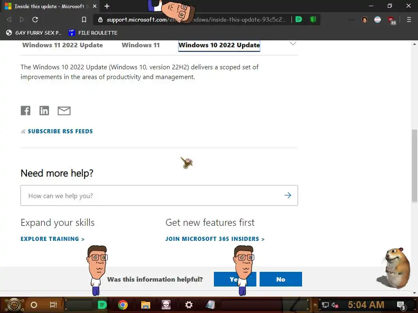Go back using the browser back arrow
418x313 pixels.
[x=9, y=20]
